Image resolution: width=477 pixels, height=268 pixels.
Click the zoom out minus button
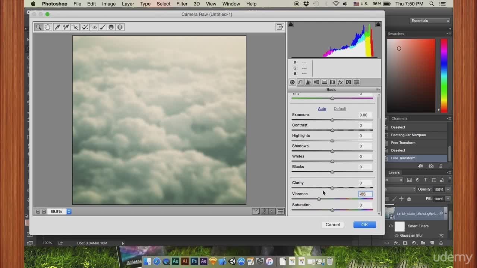tap(38, 211)
